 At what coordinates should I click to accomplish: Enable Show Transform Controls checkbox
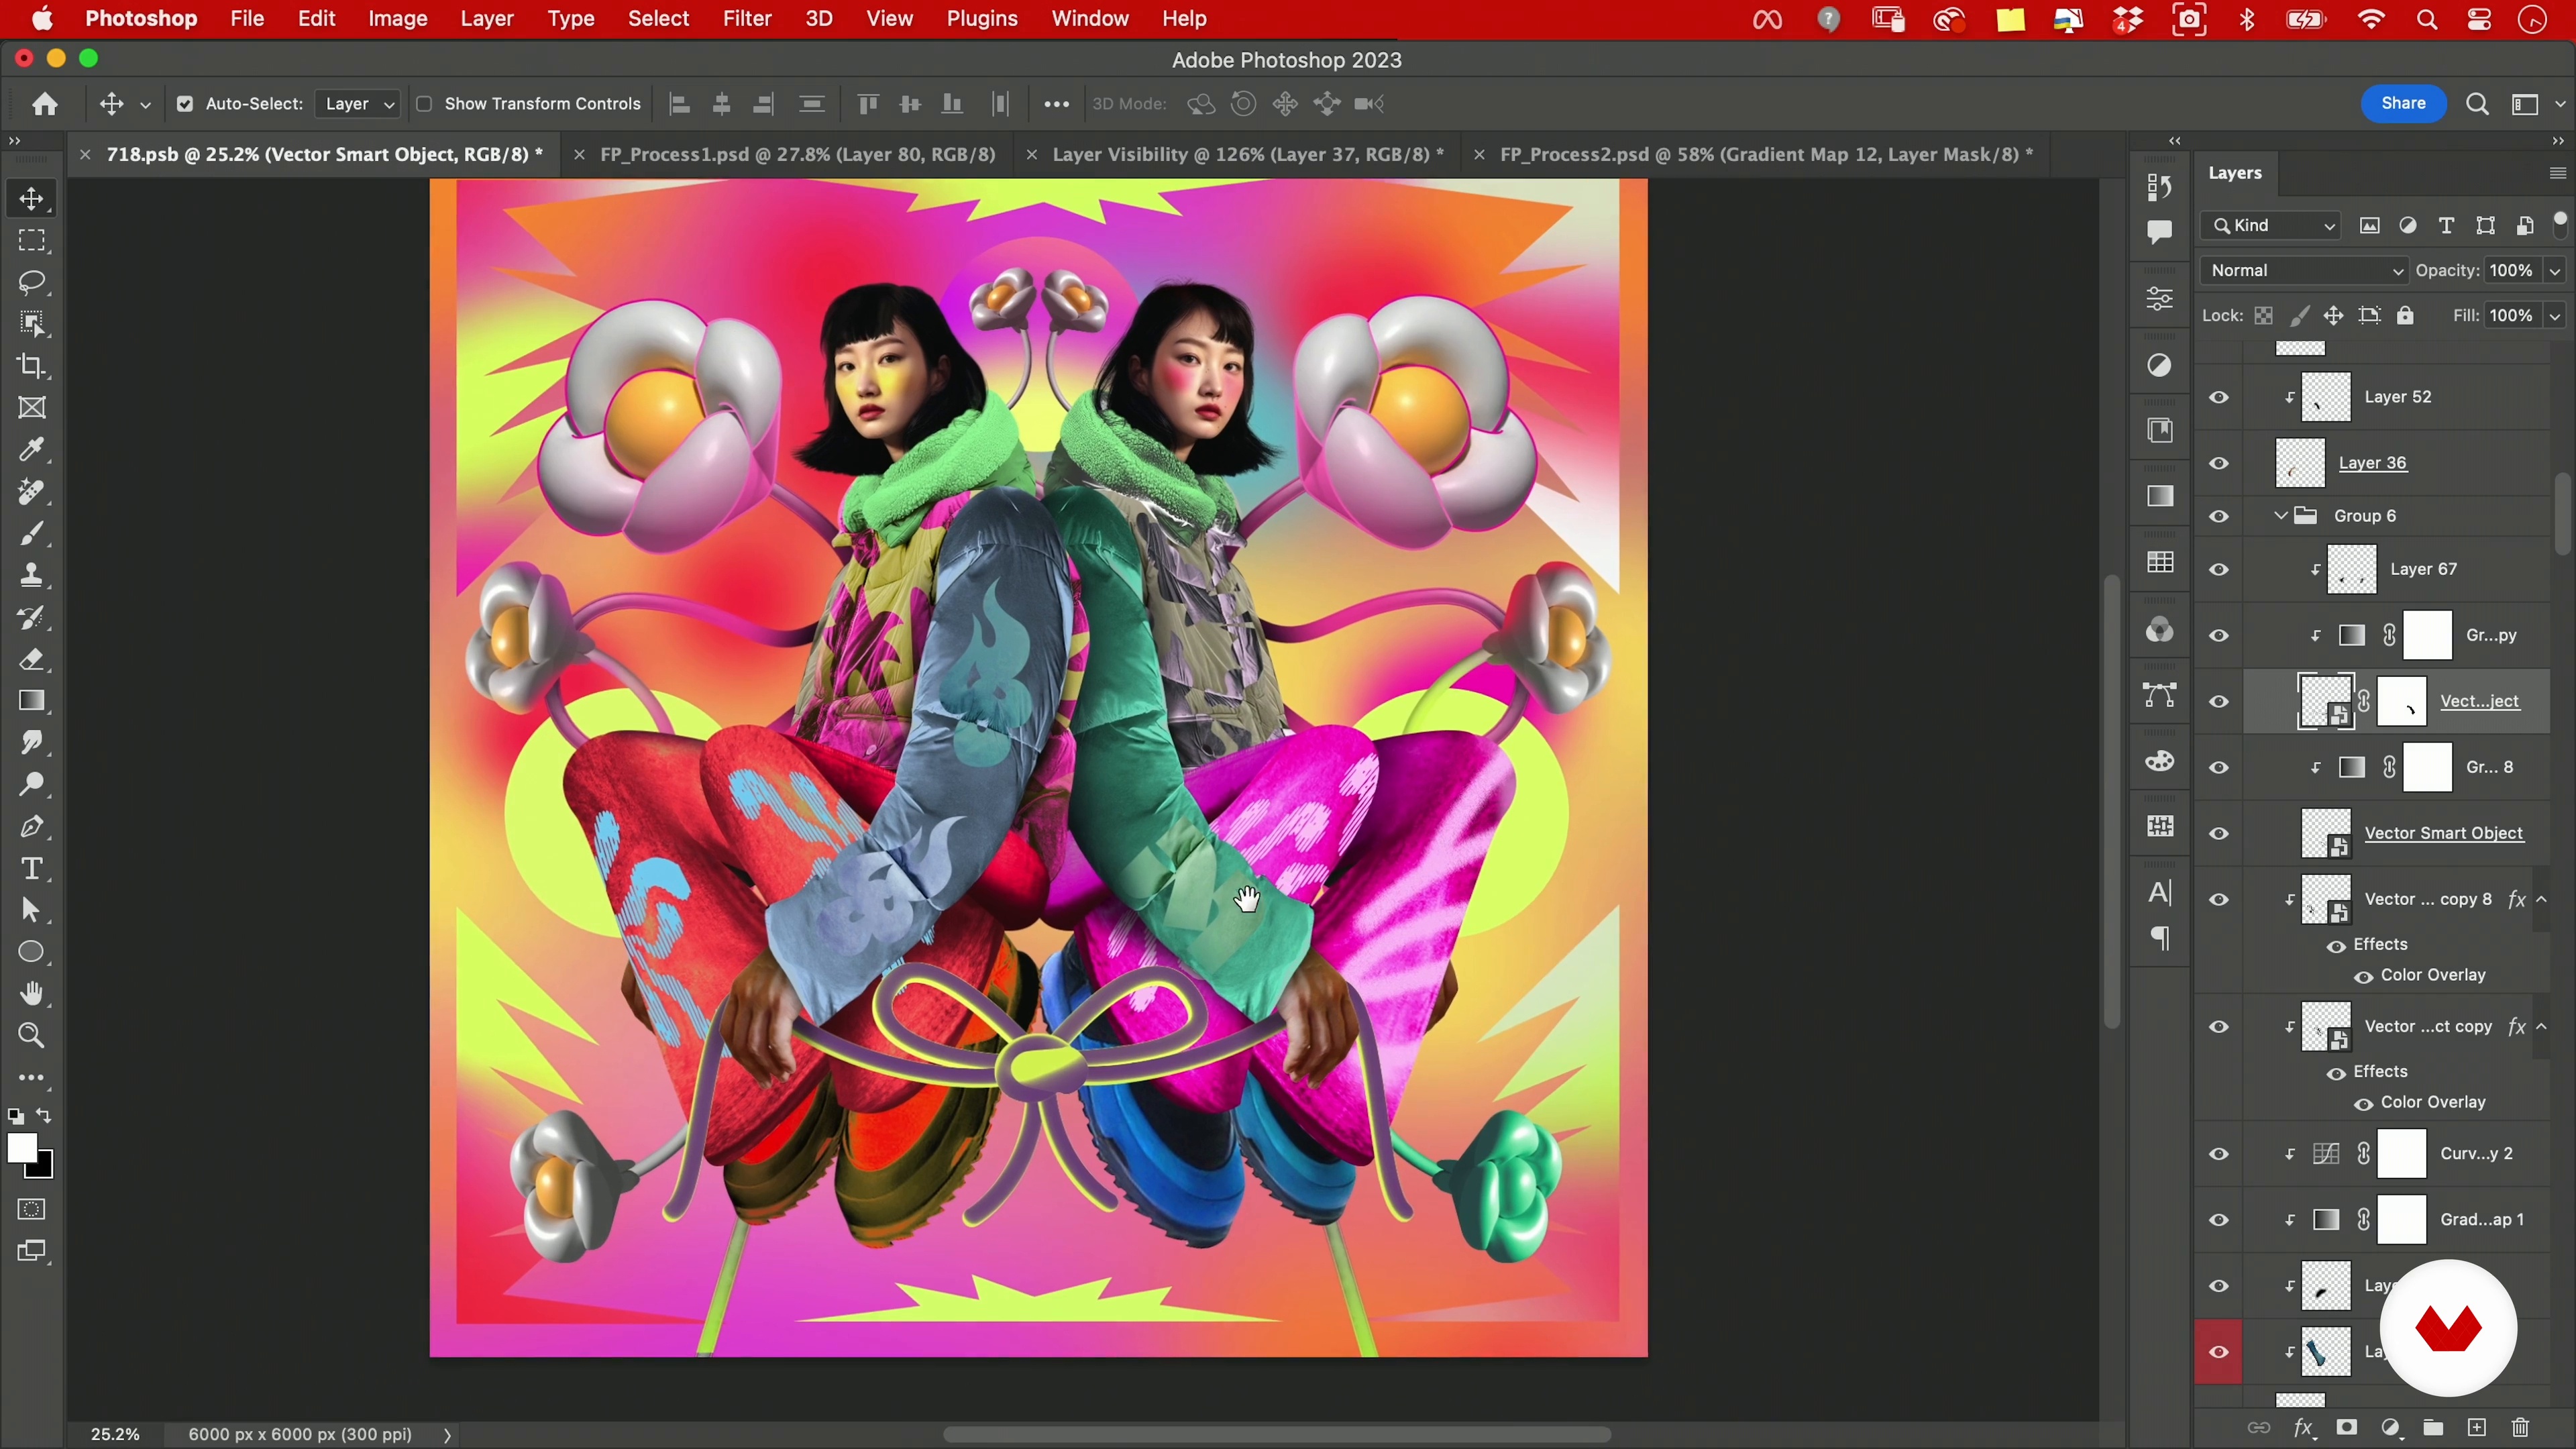424,104
